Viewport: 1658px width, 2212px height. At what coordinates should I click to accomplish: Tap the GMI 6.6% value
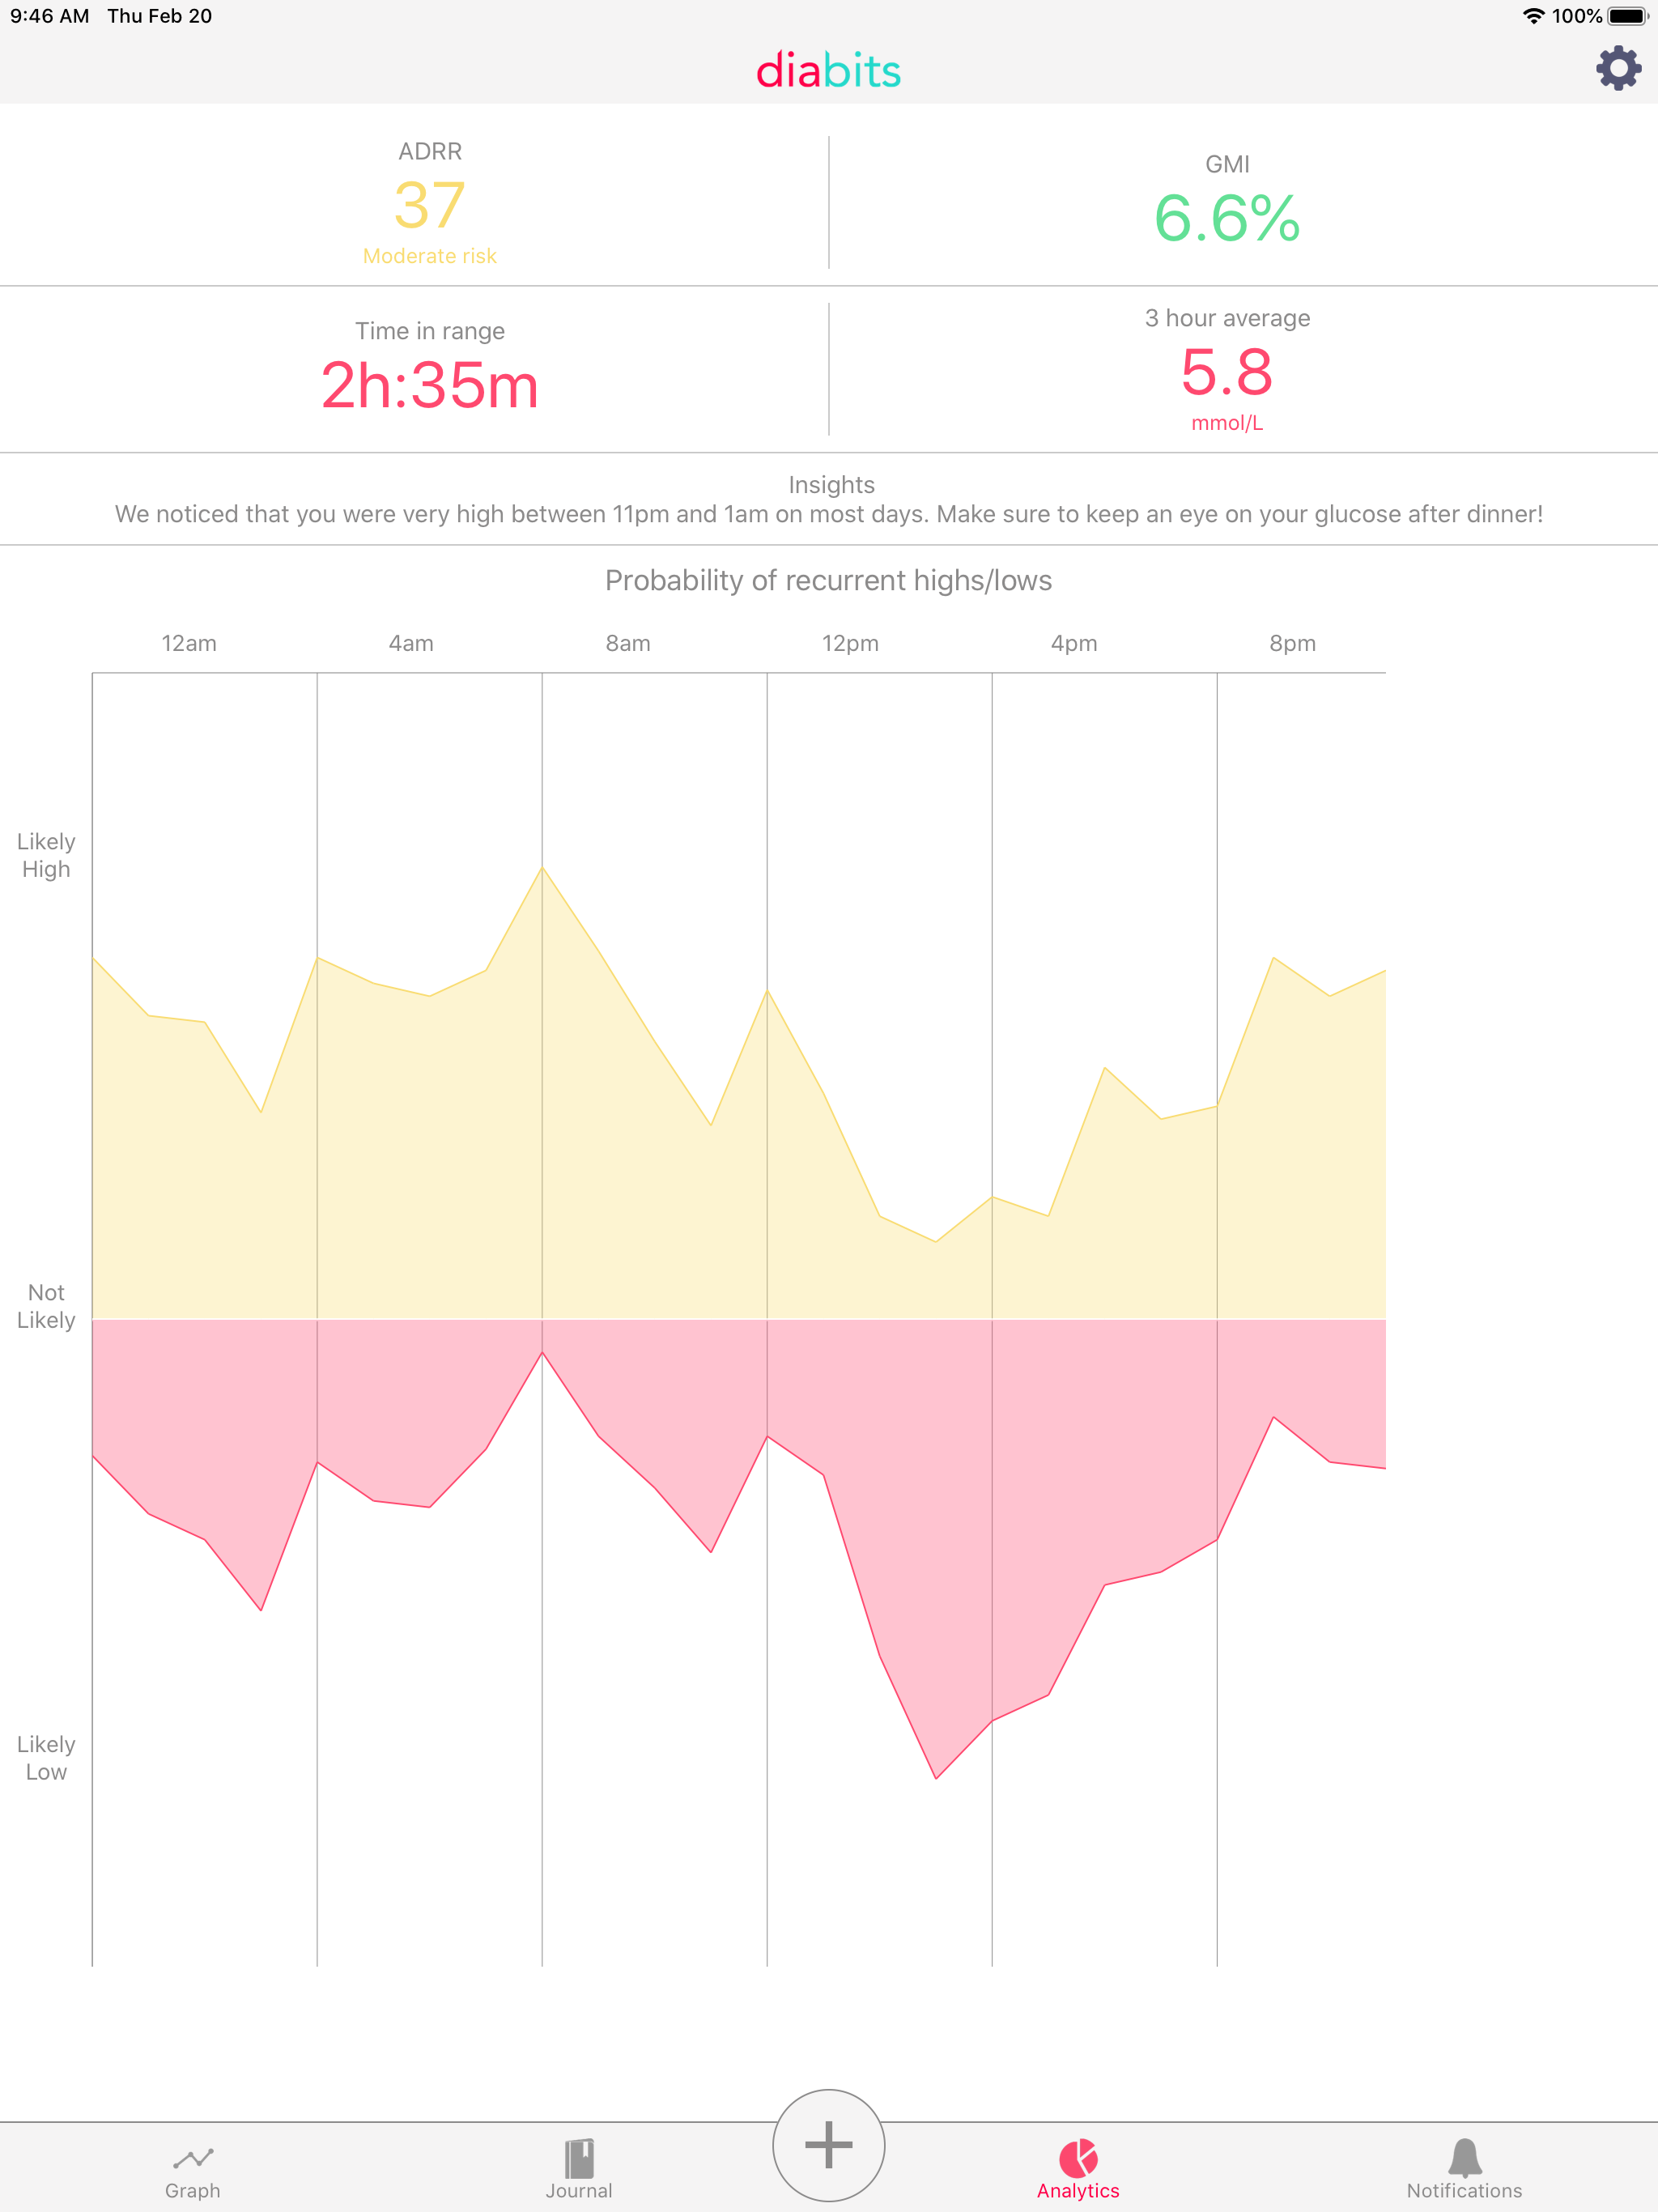[x=1227, y=218]
